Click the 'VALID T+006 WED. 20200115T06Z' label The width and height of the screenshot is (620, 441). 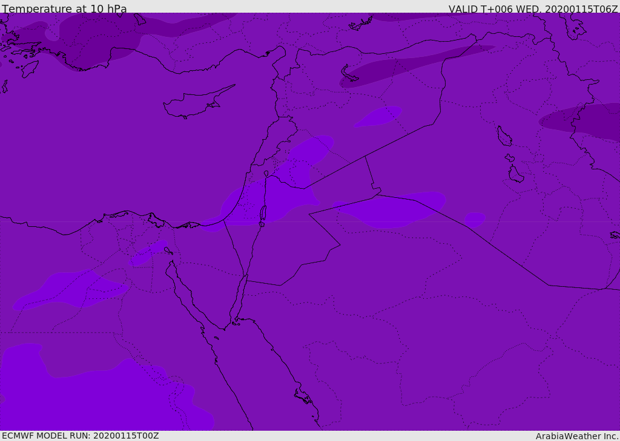click(533, 8)
